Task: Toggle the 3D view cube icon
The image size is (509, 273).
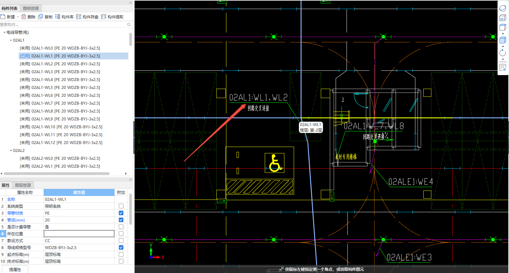Action: (x=502, y=18)
